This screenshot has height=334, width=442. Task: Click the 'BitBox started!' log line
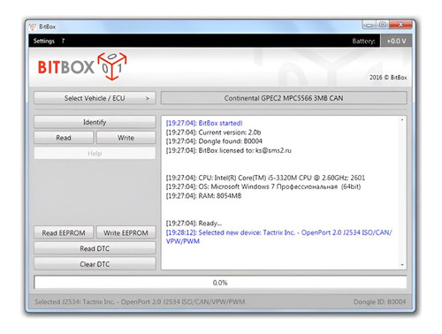click(204, 123)
